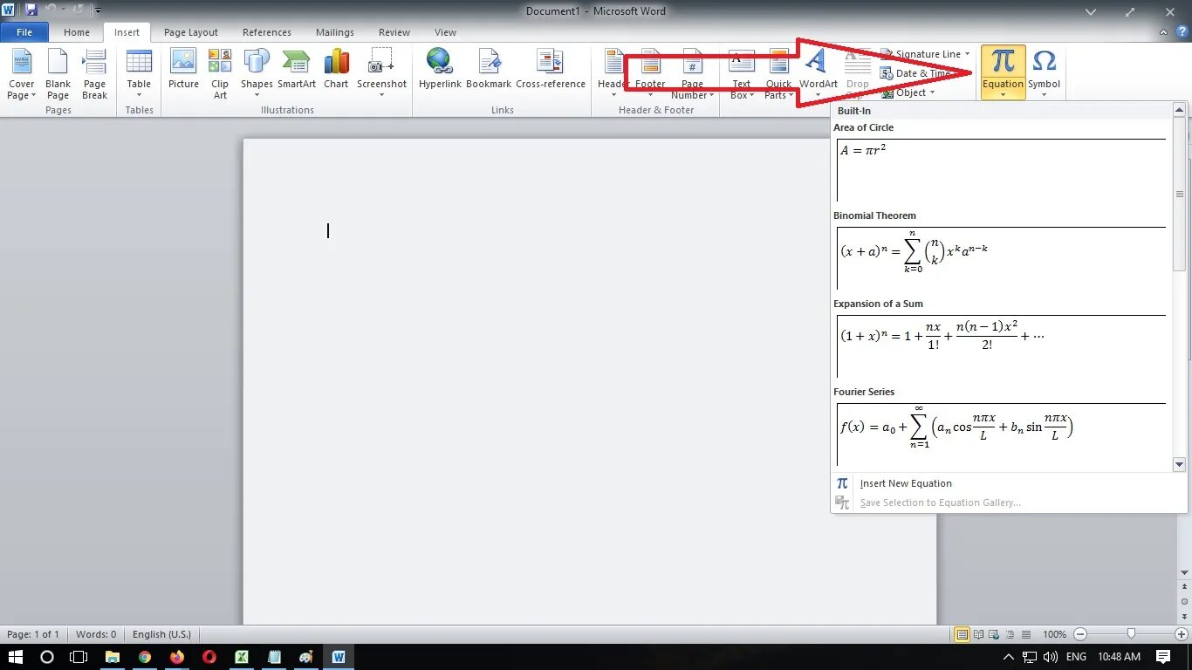This screenshot has width=1192, height=670.
Task: Insert a Chart
Action: point(336,70)
